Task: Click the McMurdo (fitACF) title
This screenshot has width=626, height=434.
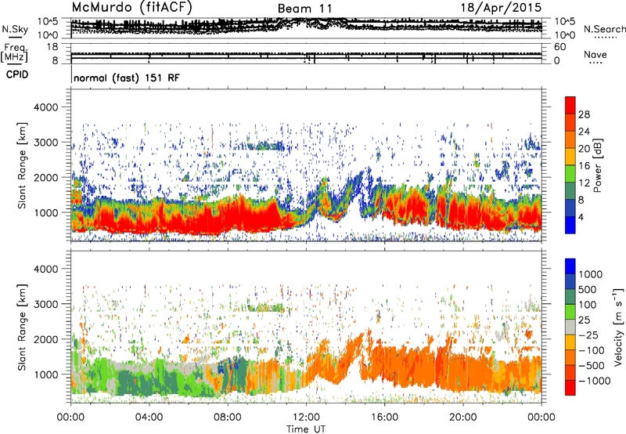Action: [x=131, y=8]
